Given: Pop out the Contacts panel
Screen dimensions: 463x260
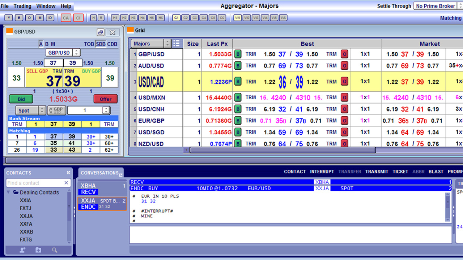Looking at the screenshot, I should click(68, 173).
